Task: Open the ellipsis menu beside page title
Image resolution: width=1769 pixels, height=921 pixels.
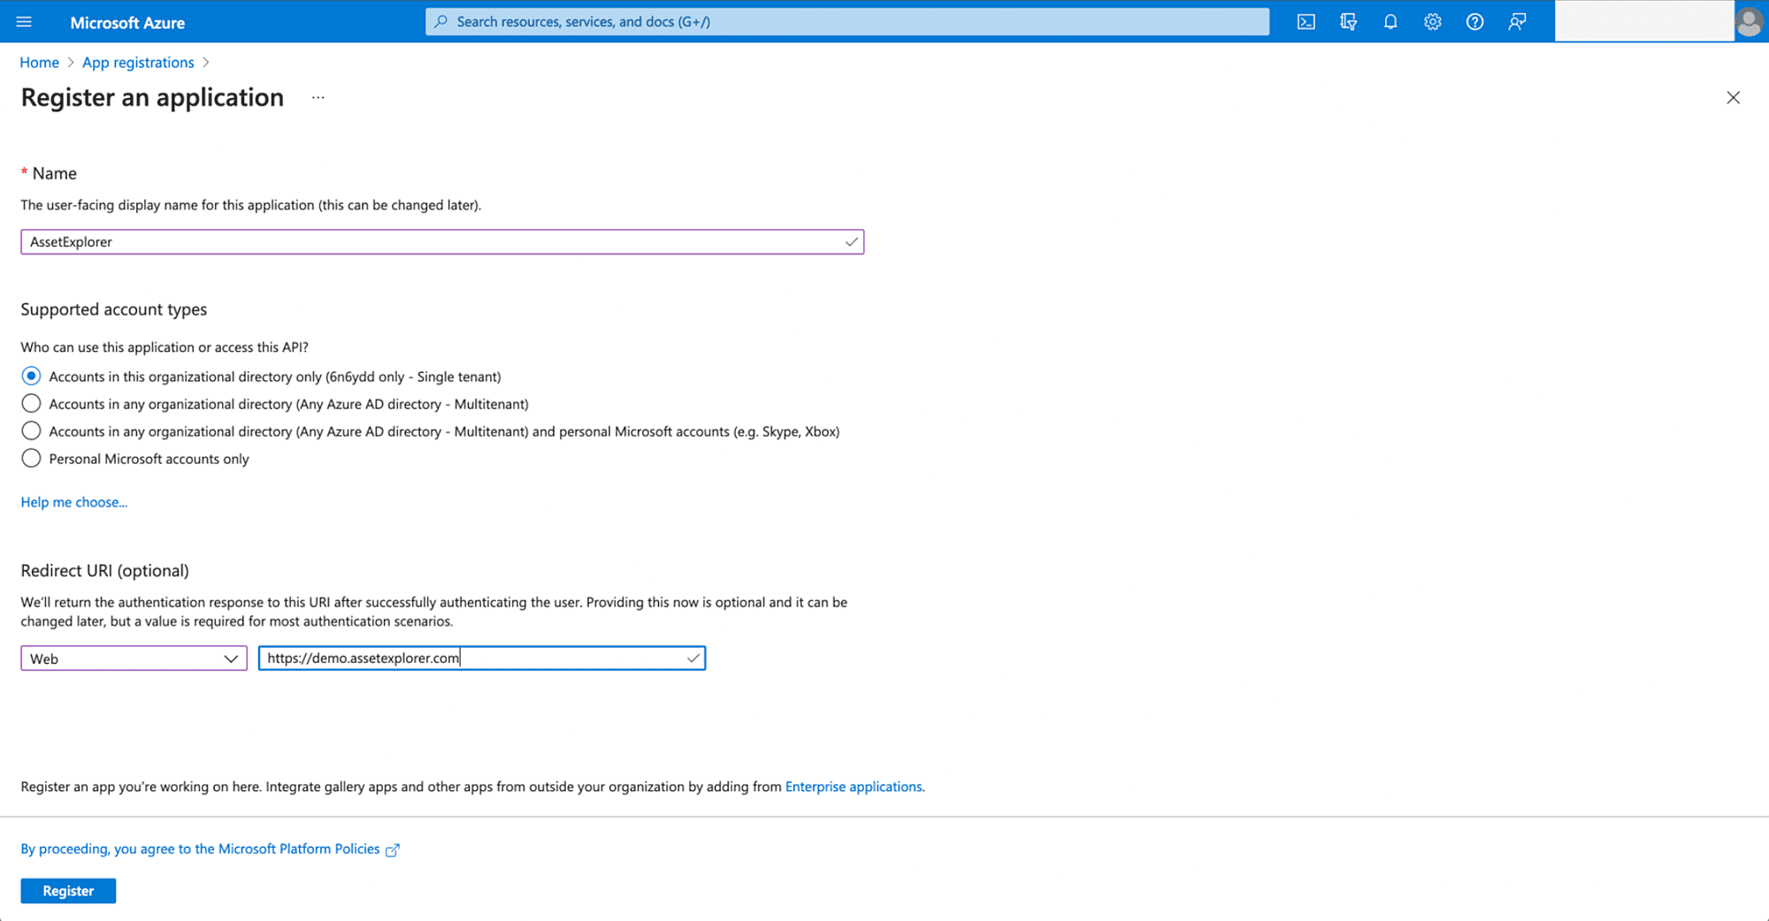Action: tap(318, 97)
